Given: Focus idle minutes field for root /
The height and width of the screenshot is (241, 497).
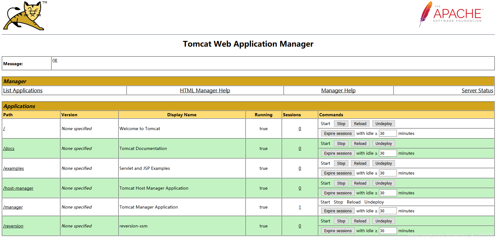Looking at the screenshot, I should (388, 134).
